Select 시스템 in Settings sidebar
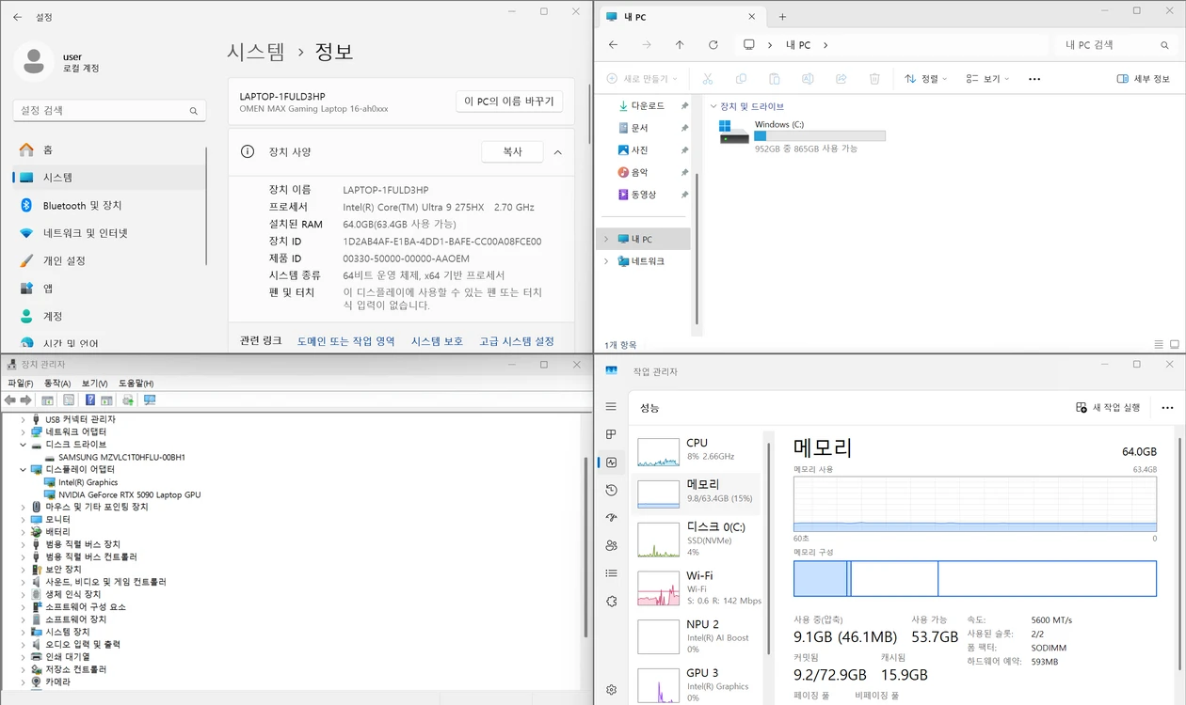Image resolution: width=1186 pixels, height=705 pixels. (x=109, y=177)
